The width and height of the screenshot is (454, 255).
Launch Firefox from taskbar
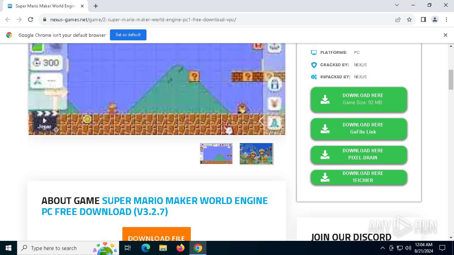pyautogui.click(x=181, y=248)
